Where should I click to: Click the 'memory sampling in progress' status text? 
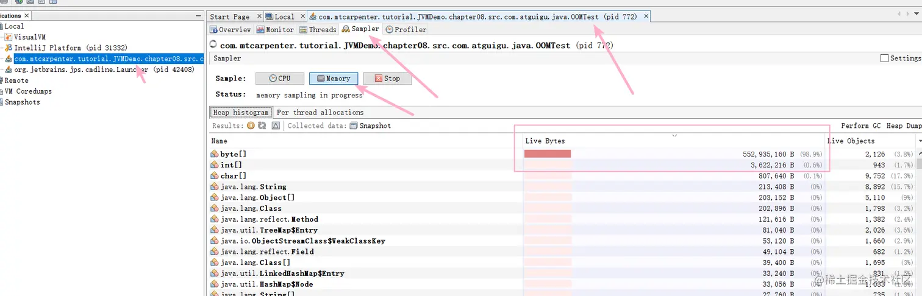(309, 95)
